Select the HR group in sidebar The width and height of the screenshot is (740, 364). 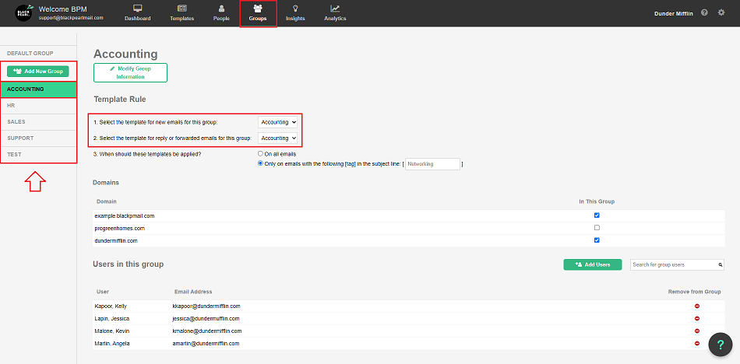click(x=38, y=105)
